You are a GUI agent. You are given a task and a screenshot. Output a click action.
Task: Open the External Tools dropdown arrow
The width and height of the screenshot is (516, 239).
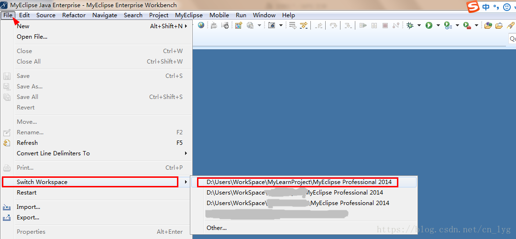476,25
